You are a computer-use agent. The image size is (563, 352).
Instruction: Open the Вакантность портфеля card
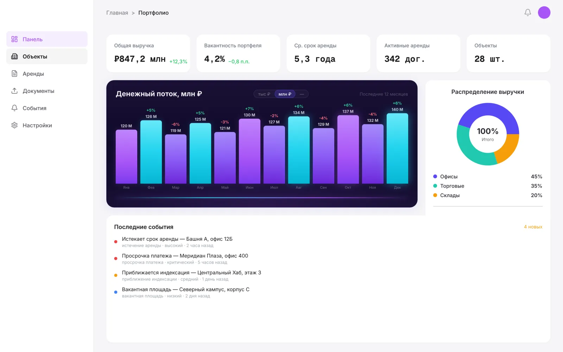coord(238,53)
